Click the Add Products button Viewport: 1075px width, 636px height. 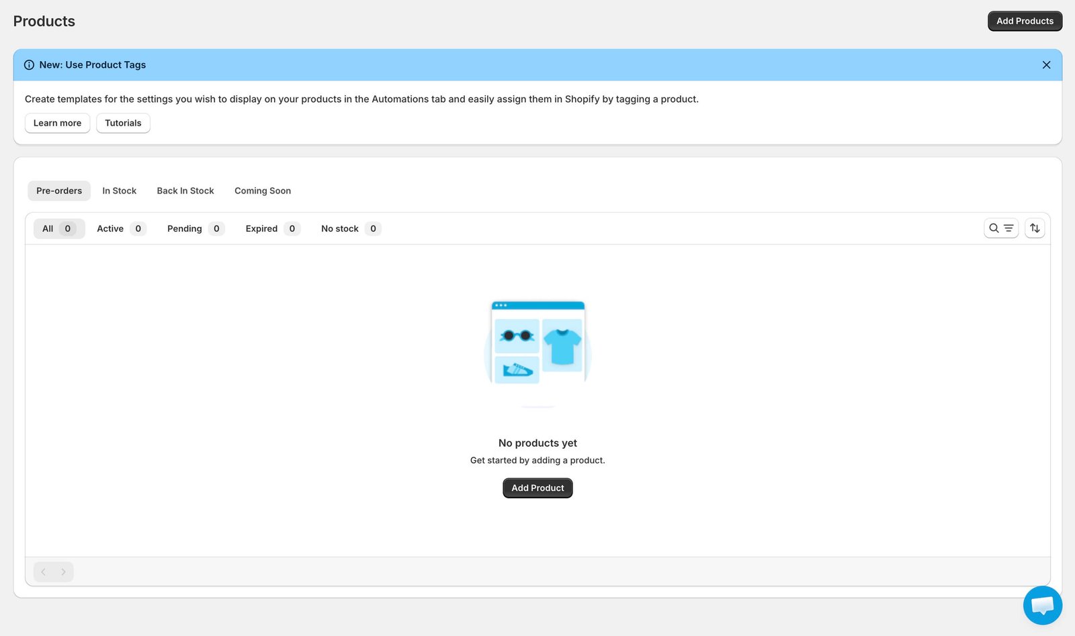tap(1025, 21)
